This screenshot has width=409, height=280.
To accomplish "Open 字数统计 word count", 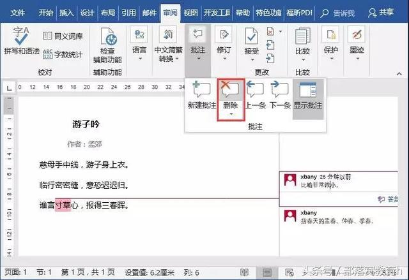I will point(63,54).
